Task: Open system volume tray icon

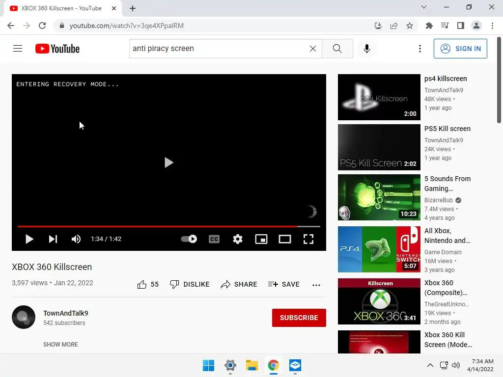Action: tap(455, 365)
